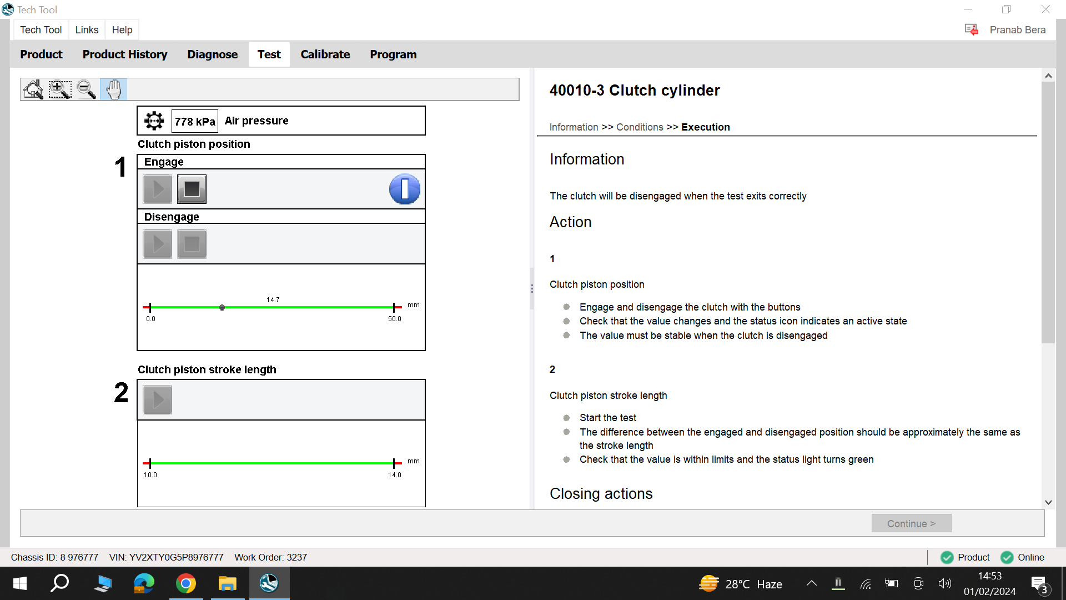
Task: Stop the Disengage clutch action
Action: pos(192,244)
